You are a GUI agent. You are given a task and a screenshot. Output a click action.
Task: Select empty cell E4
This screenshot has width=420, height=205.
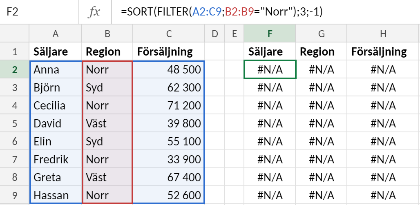234,105
